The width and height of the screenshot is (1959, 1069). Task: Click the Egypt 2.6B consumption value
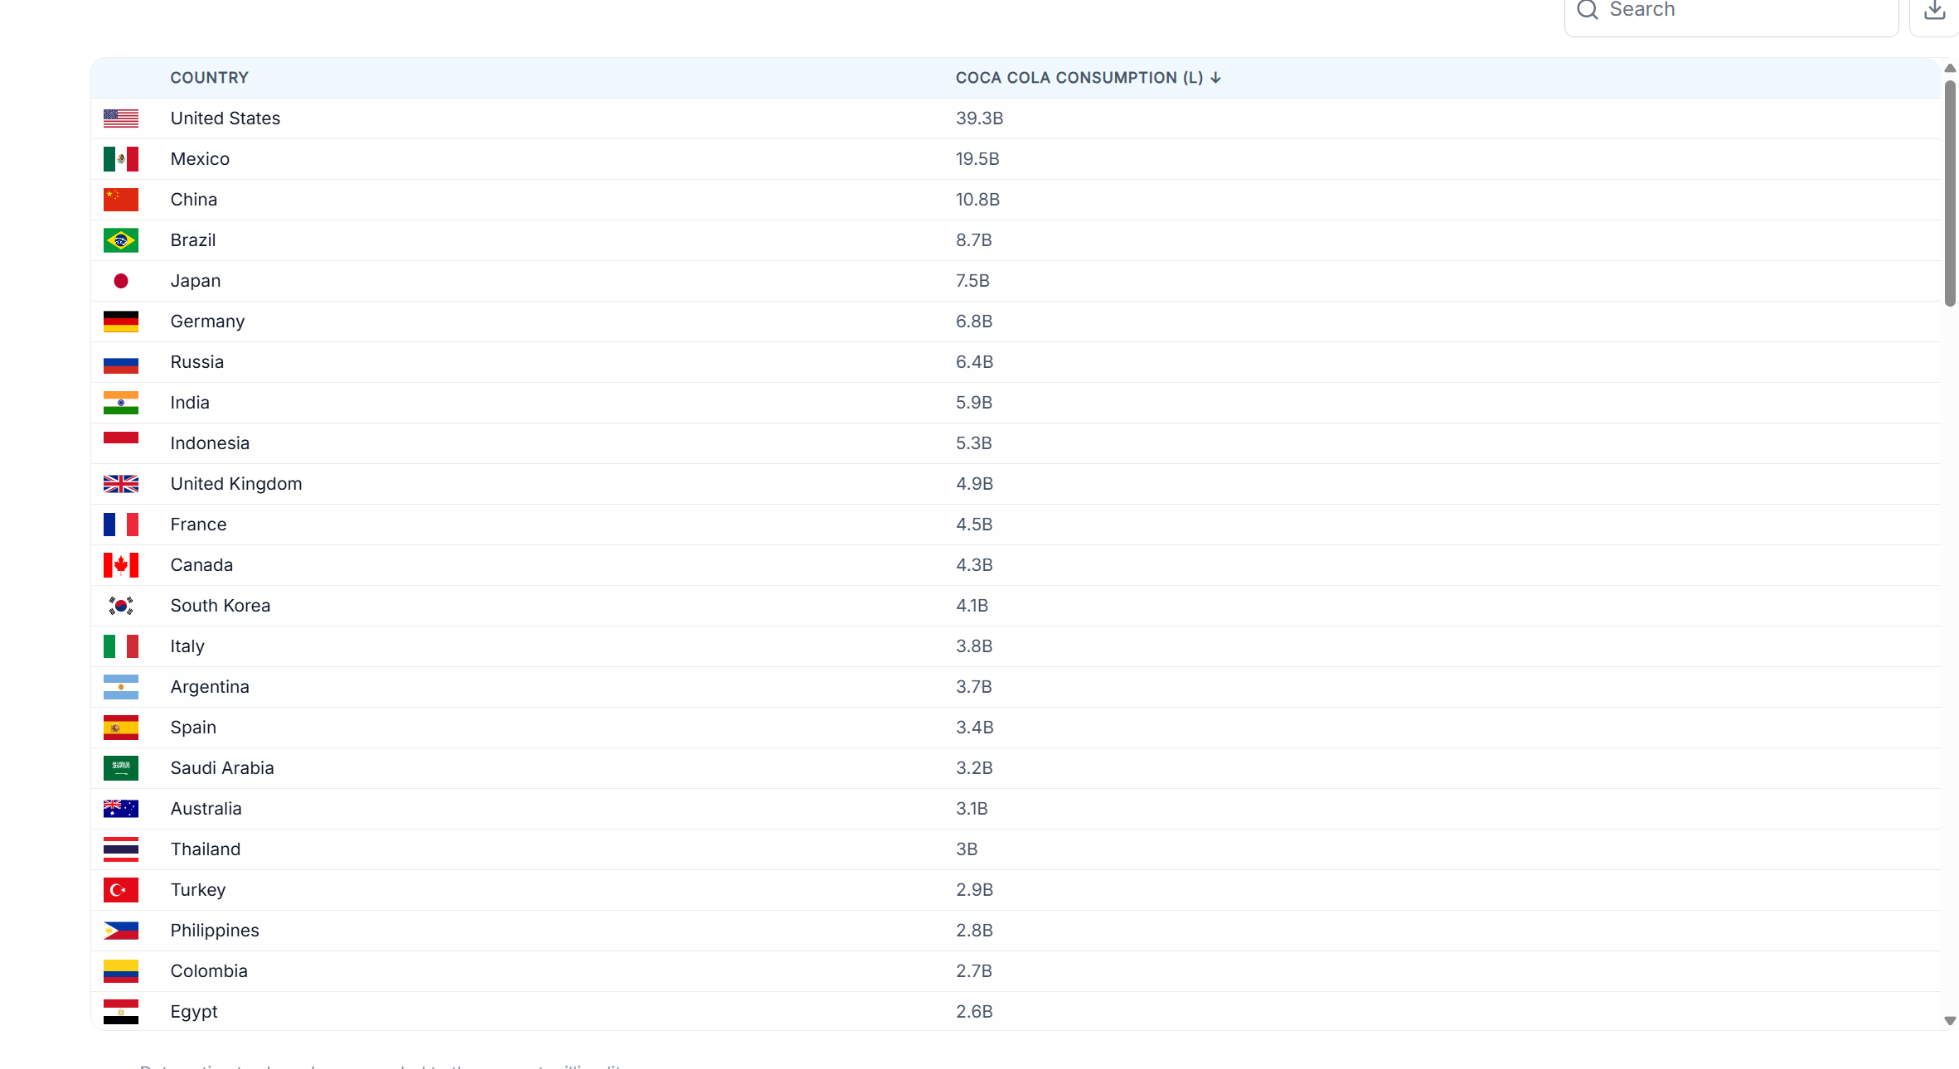click(x=974, y=1012)
